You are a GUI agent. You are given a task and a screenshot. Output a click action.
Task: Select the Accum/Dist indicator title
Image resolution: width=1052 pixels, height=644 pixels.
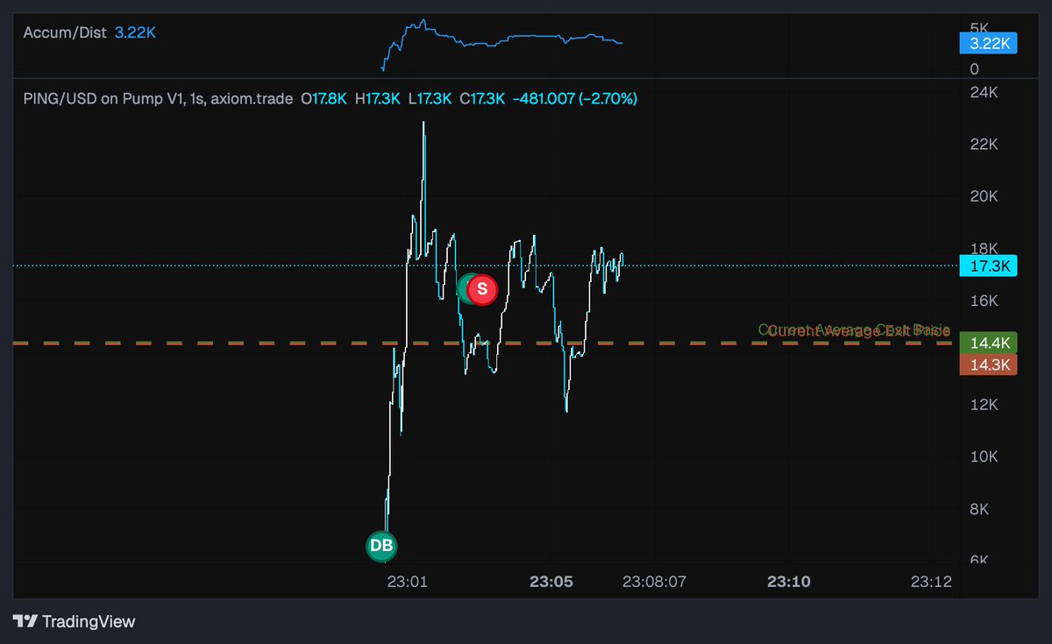65,32
